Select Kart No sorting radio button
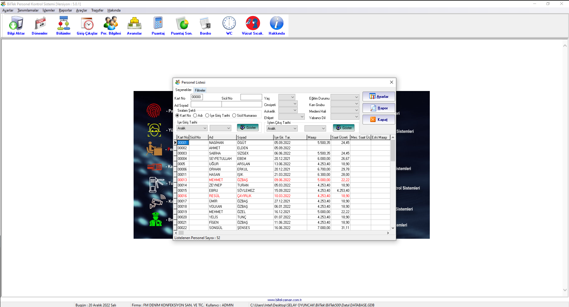The width and height of the screenshot is (569, 307). click(177, 116)
